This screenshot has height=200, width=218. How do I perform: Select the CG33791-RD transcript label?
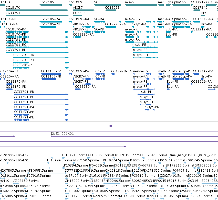24,60
